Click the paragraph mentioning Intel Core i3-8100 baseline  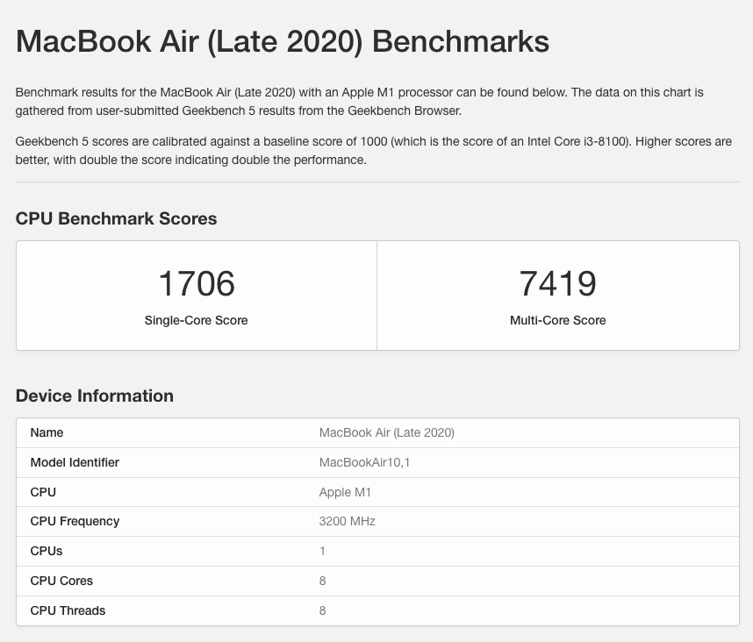373,151
